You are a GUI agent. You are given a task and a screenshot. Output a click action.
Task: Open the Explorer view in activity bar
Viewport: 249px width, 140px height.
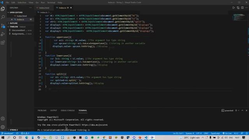pyautogui.click(x=3, y=9)
